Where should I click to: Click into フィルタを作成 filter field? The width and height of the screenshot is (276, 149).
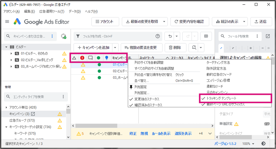tap(118, 36)
